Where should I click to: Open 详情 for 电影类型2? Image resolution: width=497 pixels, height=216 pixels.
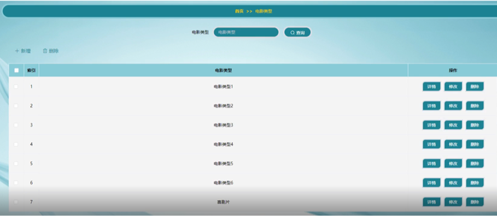tap(431, 106)
